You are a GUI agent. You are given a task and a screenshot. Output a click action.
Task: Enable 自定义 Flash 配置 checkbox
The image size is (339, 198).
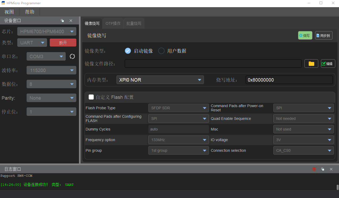click(91, 97)
